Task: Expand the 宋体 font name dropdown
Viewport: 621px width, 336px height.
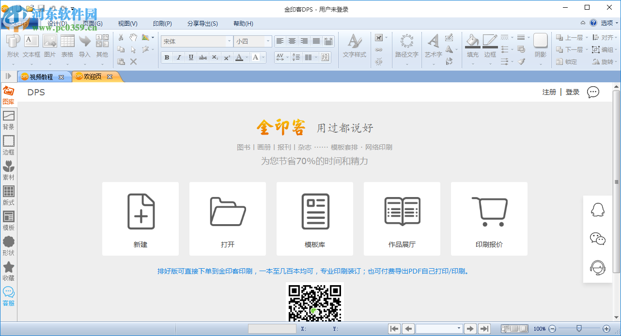Action: pyautogui.click(x=229, y=42)
